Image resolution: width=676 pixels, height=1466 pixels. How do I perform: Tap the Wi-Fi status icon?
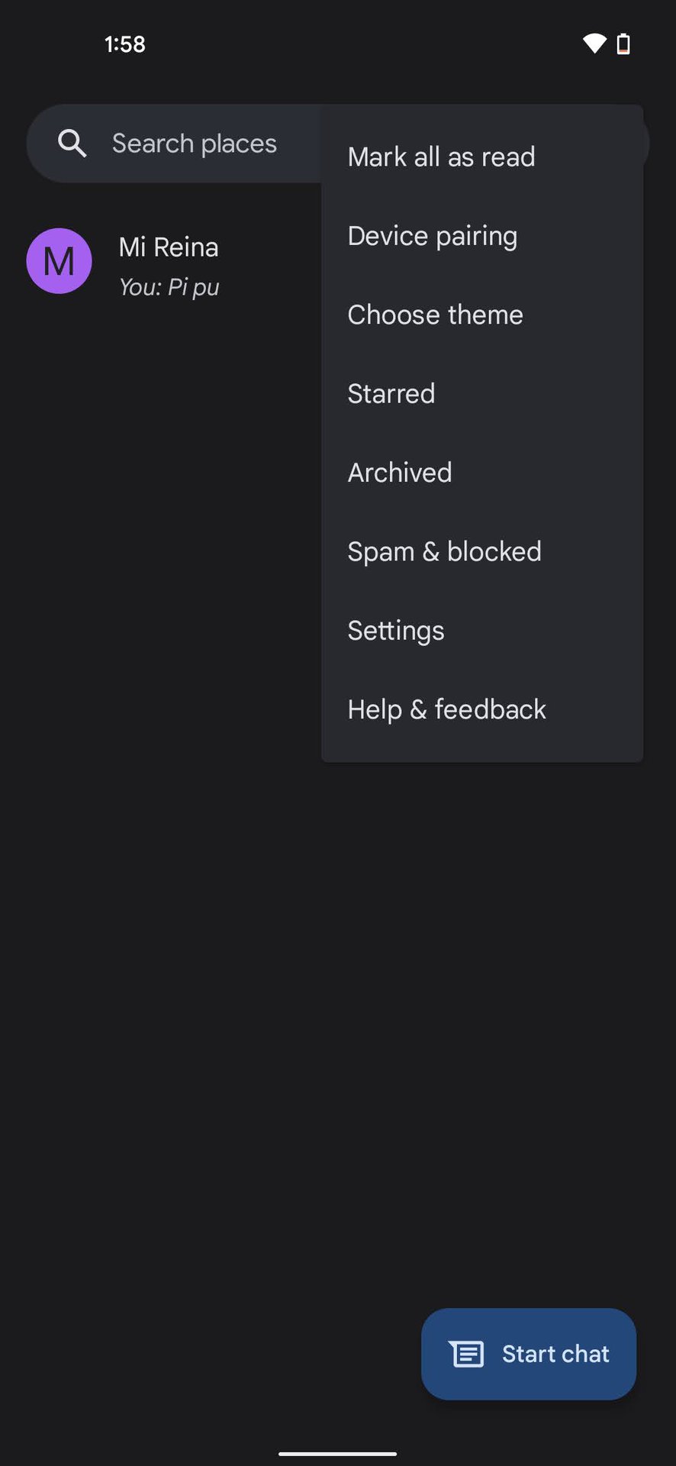[x=594, y=44]
